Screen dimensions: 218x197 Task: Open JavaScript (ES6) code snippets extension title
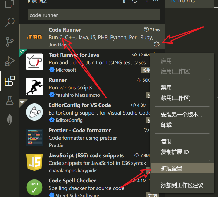pyautogui.click(x=86, y=155)
